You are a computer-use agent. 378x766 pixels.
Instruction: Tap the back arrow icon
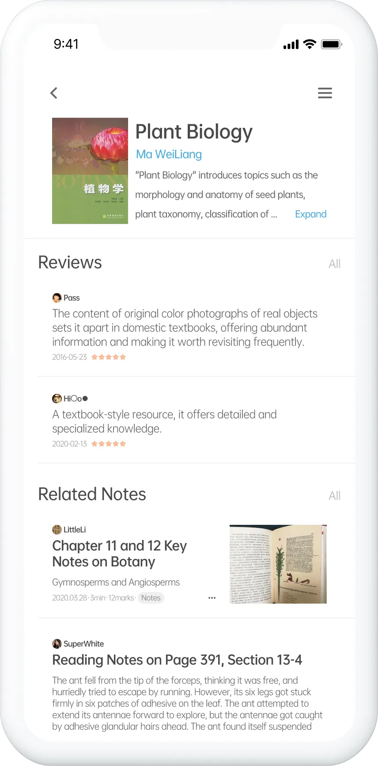[54, 93]
